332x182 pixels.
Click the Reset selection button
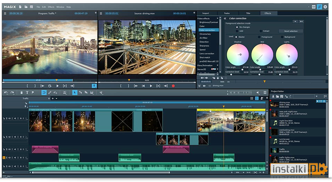tap(291, 31)
